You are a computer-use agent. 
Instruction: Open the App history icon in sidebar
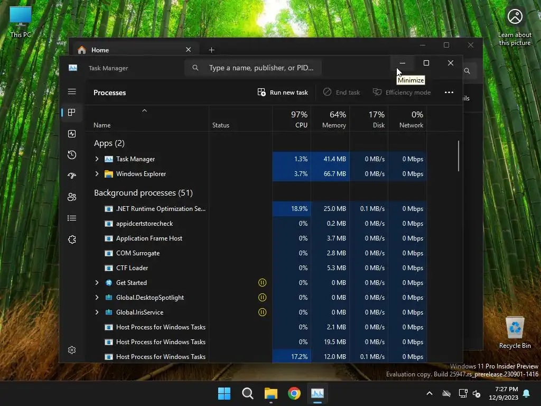[72, 155]
